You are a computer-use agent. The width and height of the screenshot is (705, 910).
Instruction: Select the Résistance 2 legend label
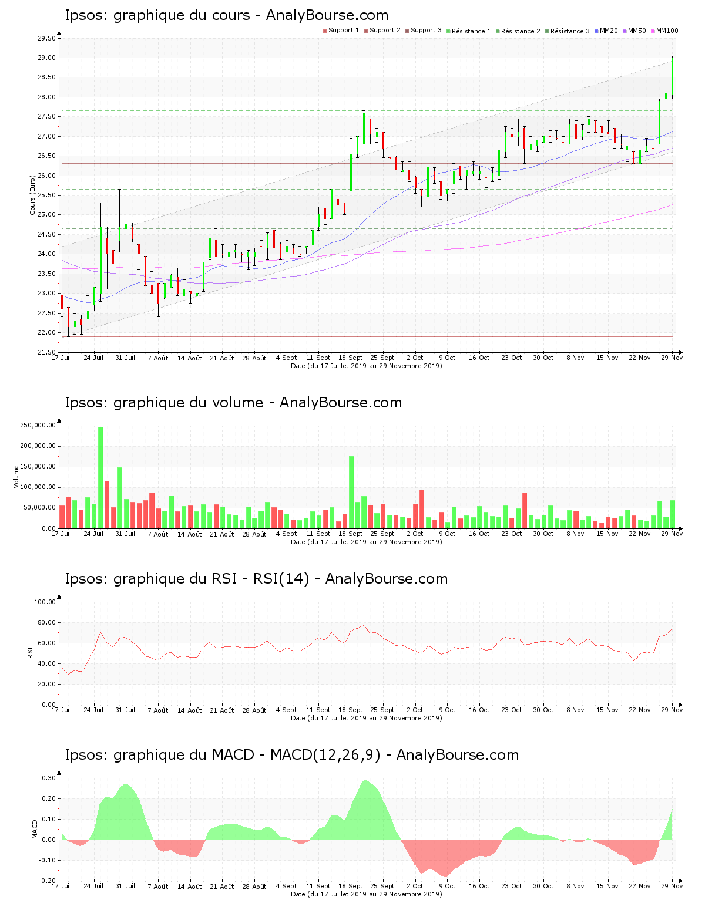coord(521,31)
